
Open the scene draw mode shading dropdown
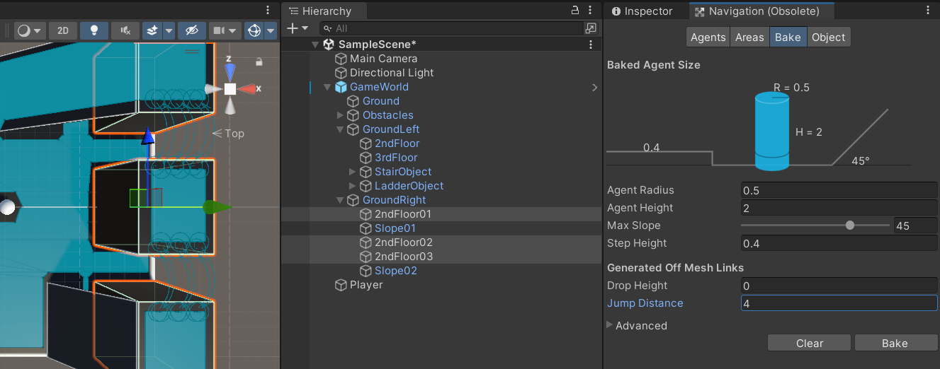30,30
